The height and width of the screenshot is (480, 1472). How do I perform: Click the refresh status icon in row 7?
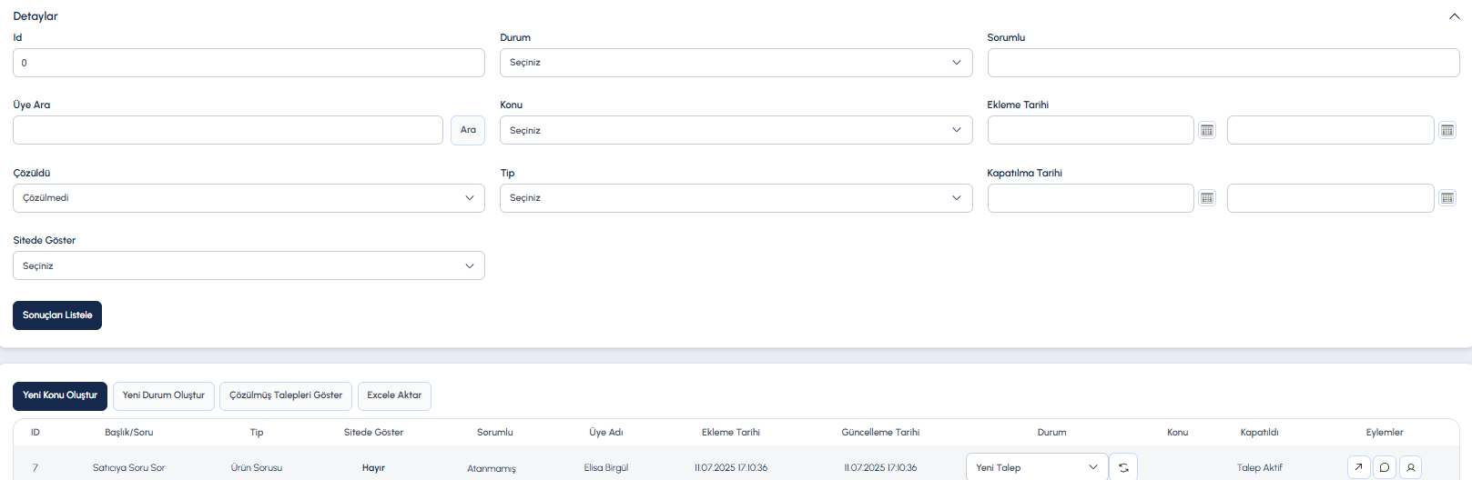pyautogui.click(x=1123, y=467)
